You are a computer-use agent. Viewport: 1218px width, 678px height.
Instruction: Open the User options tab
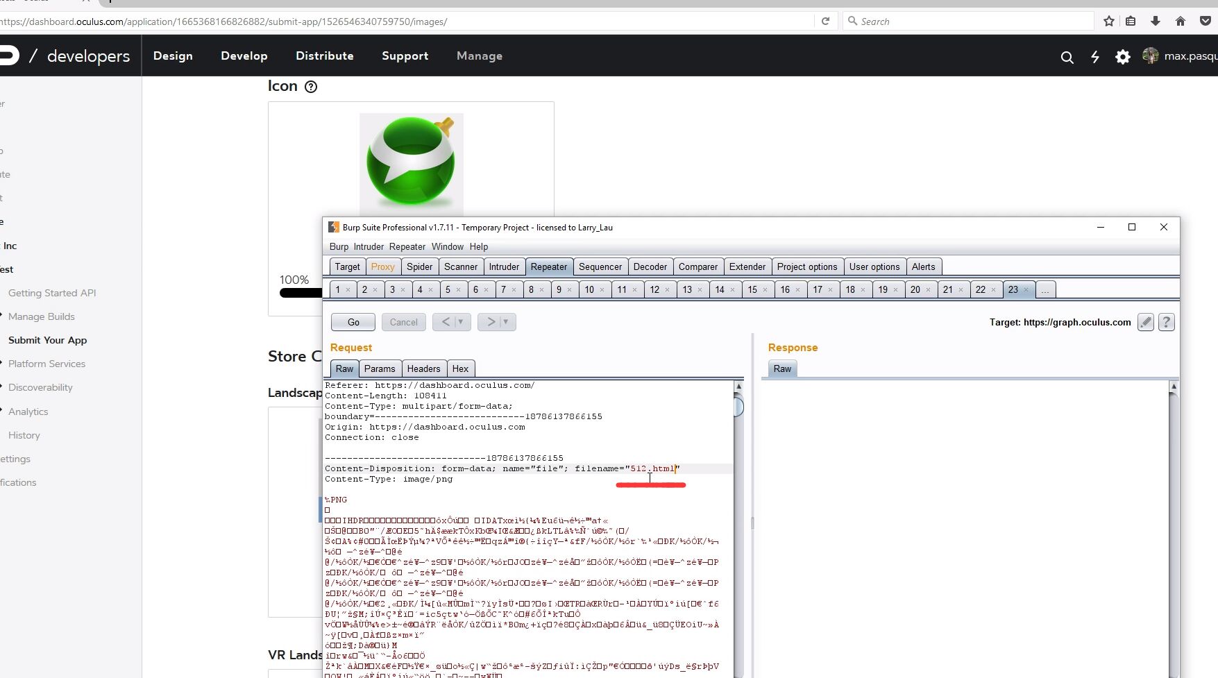click(x=874, y=266)
